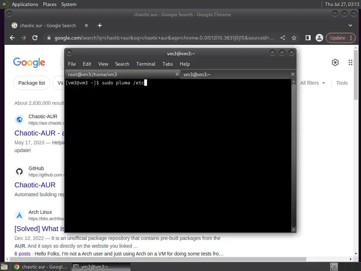This screenshot has height=271, width=361.
Task: Open the terminal View menu
Action: (x=103, y=64)
